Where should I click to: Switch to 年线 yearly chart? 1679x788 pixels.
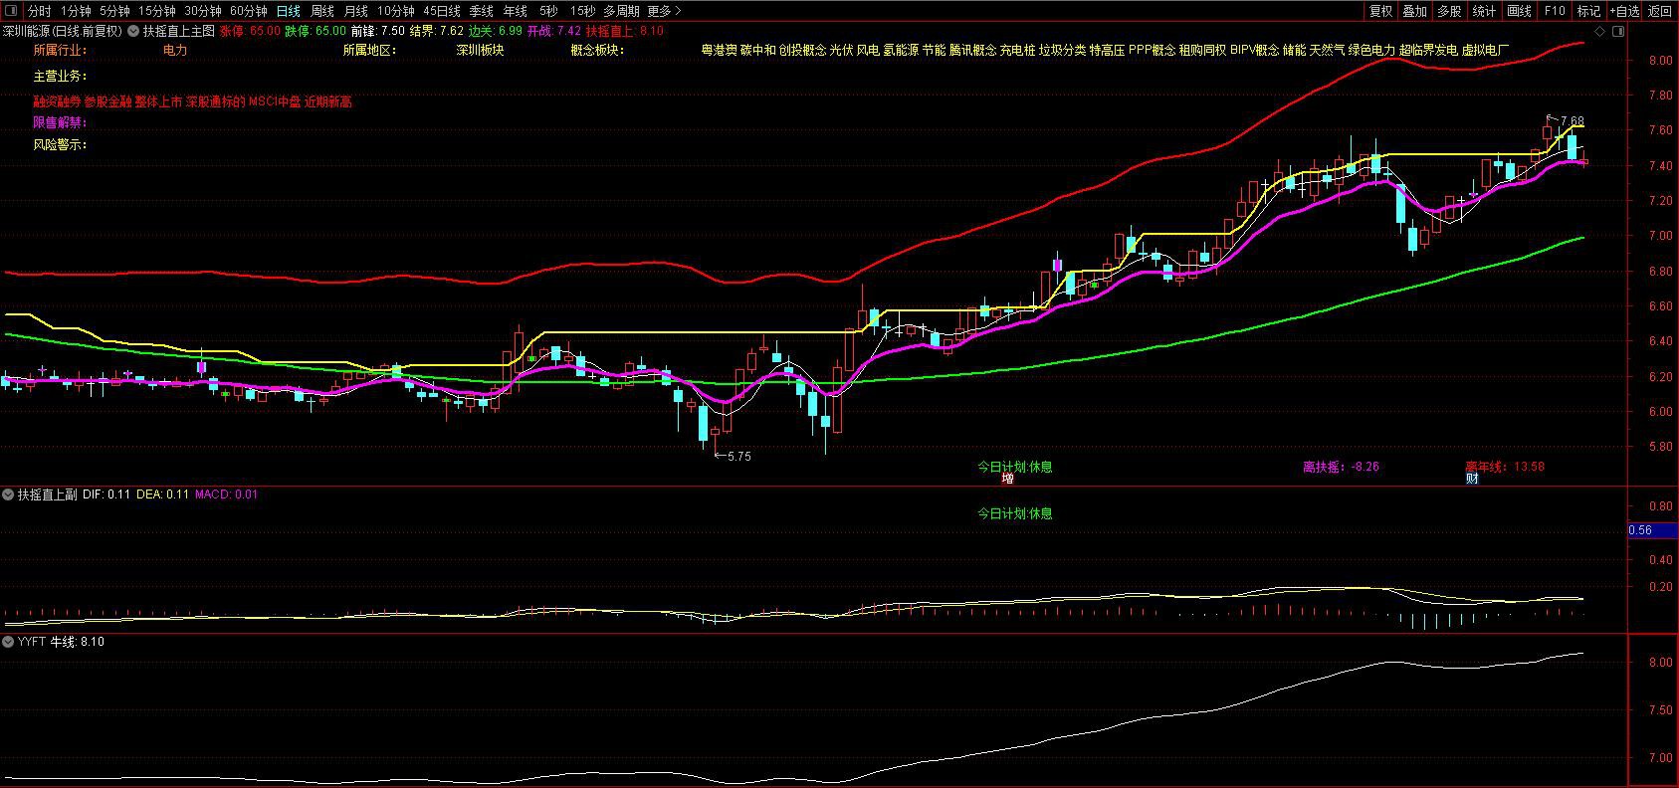[x=515, y=11]
